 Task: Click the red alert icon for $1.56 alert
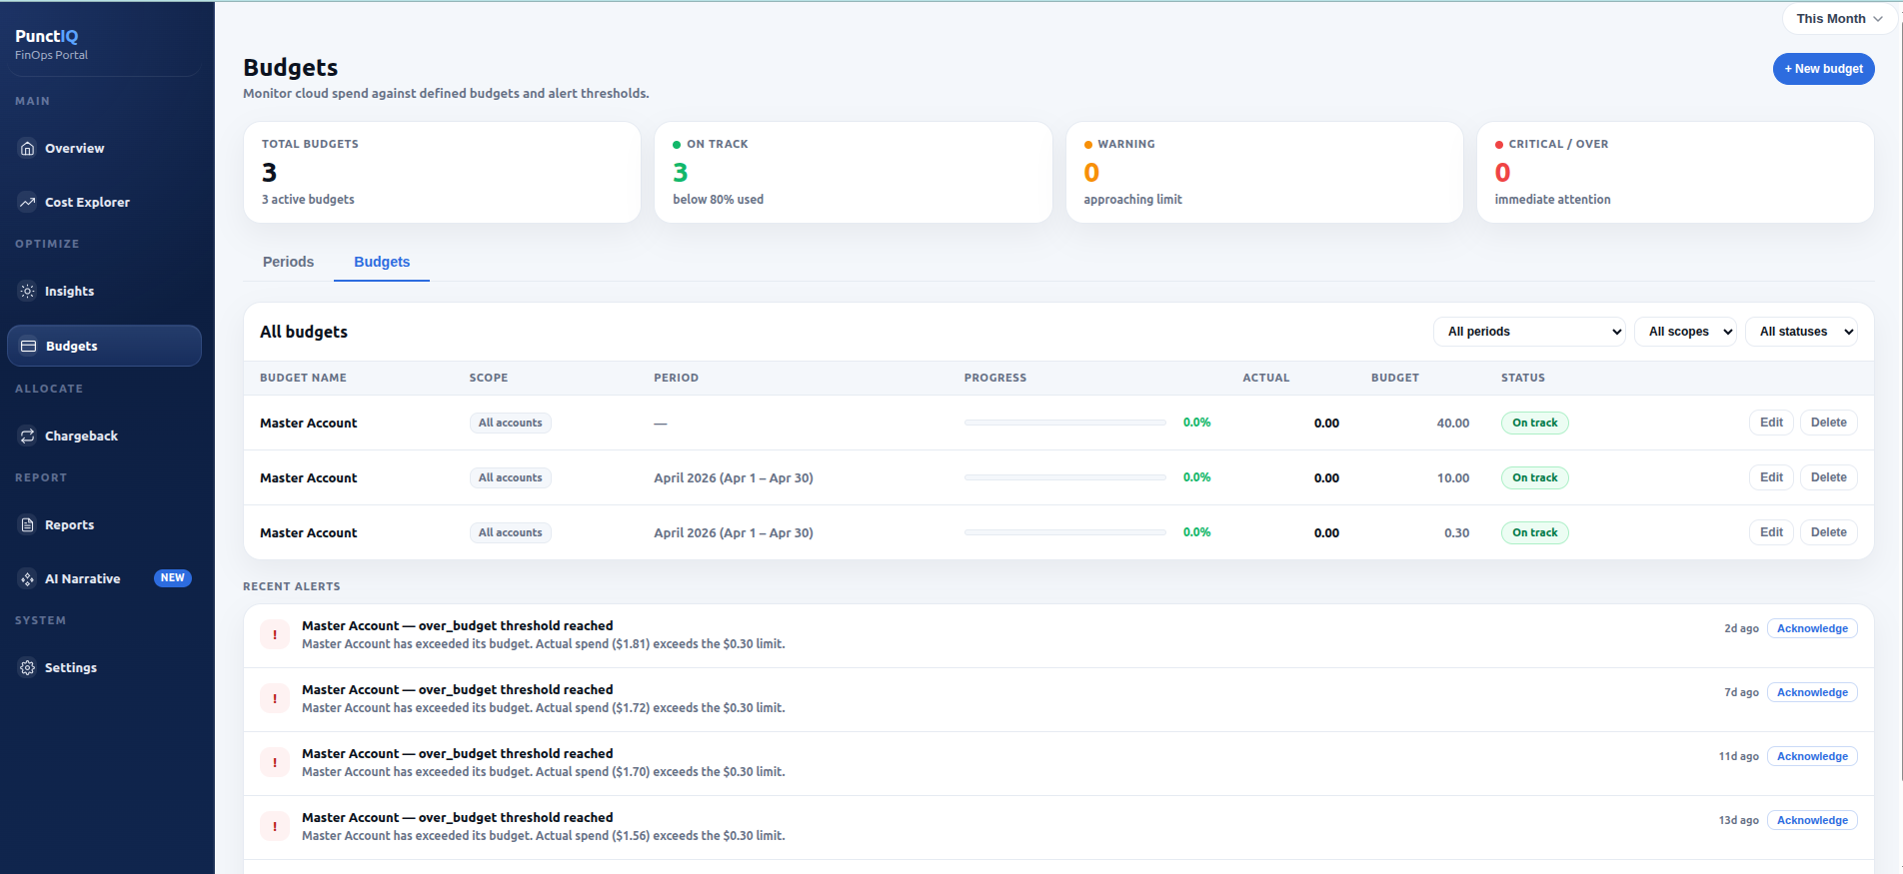click(275, 826)
